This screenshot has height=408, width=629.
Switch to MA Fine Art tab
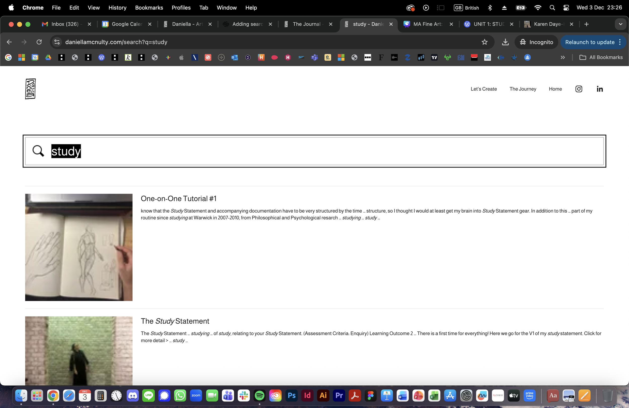pyautogui.click(x=427, y=24)
